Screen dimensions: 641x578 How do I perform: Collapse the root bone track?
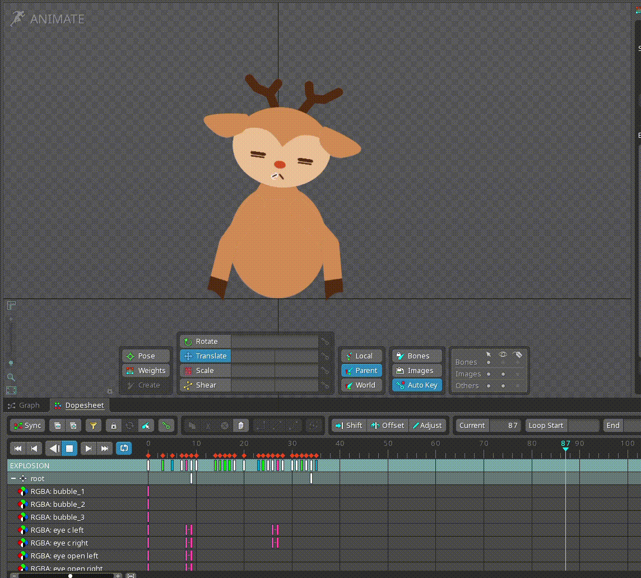(12, 478)
